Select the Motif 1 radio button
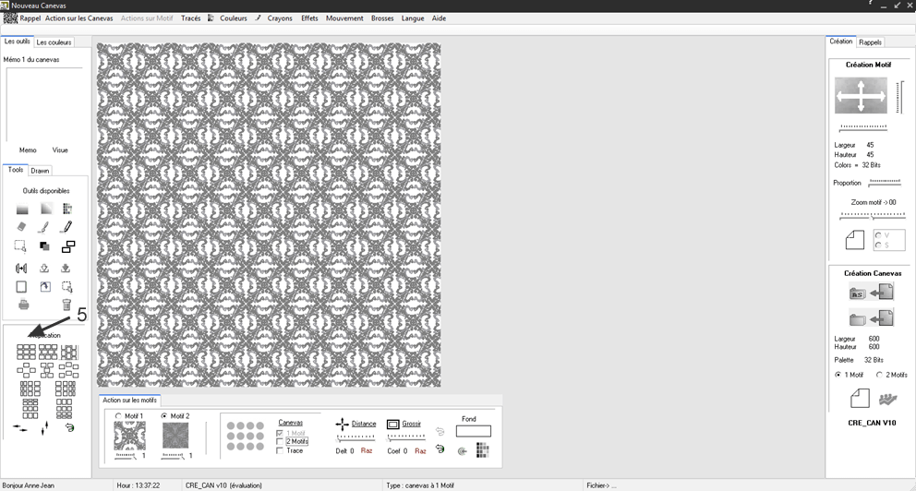 click(118, 416)
